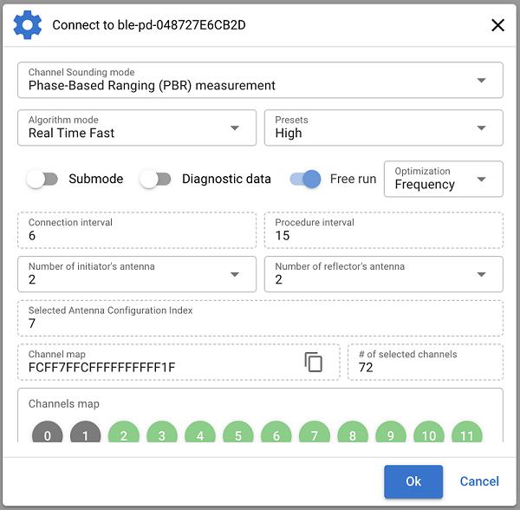Expand the Algorithm mode dropdown

[137, 127]
